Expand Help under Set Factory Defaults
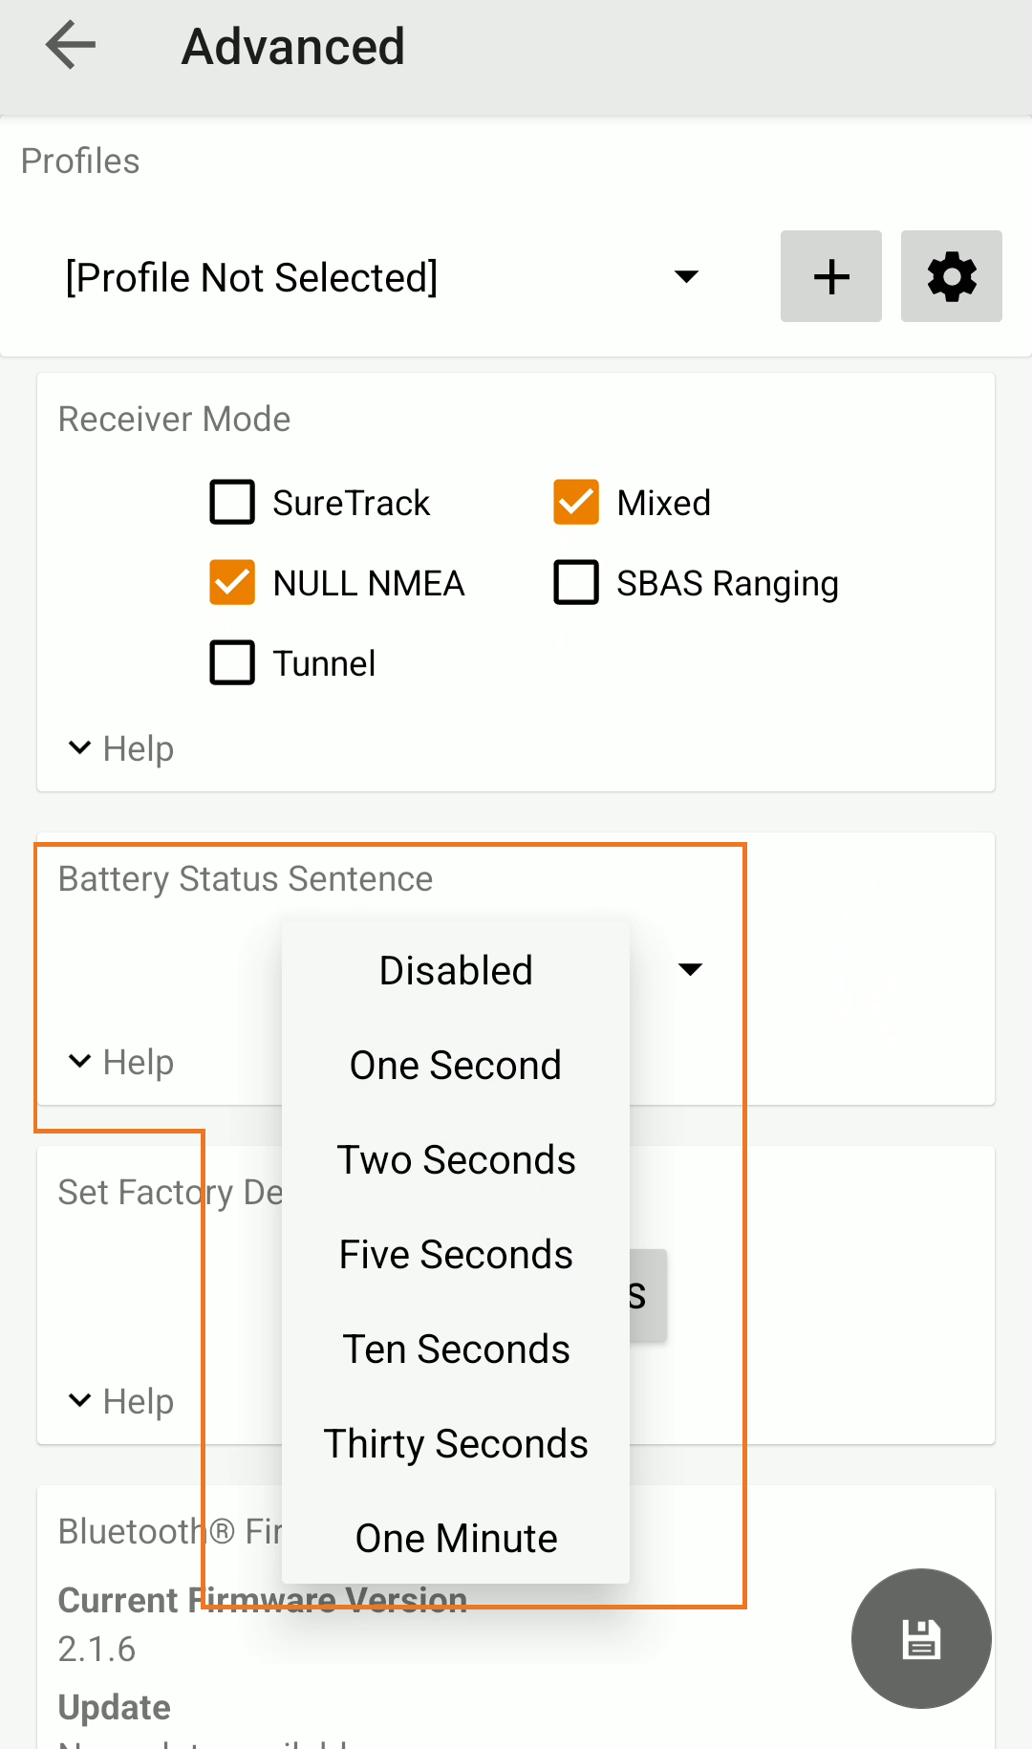 coord(121,1401)
